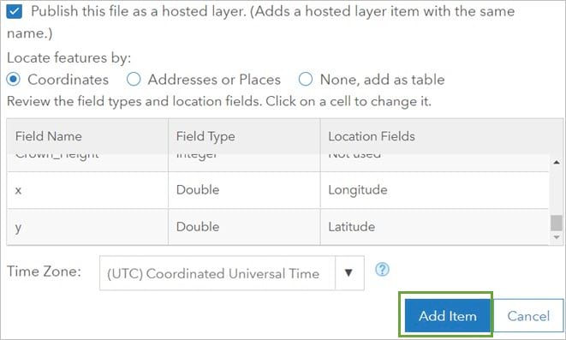Select the Coordinates radio button
The width and height of the screenshot is (566, 340).
point(14,80)
